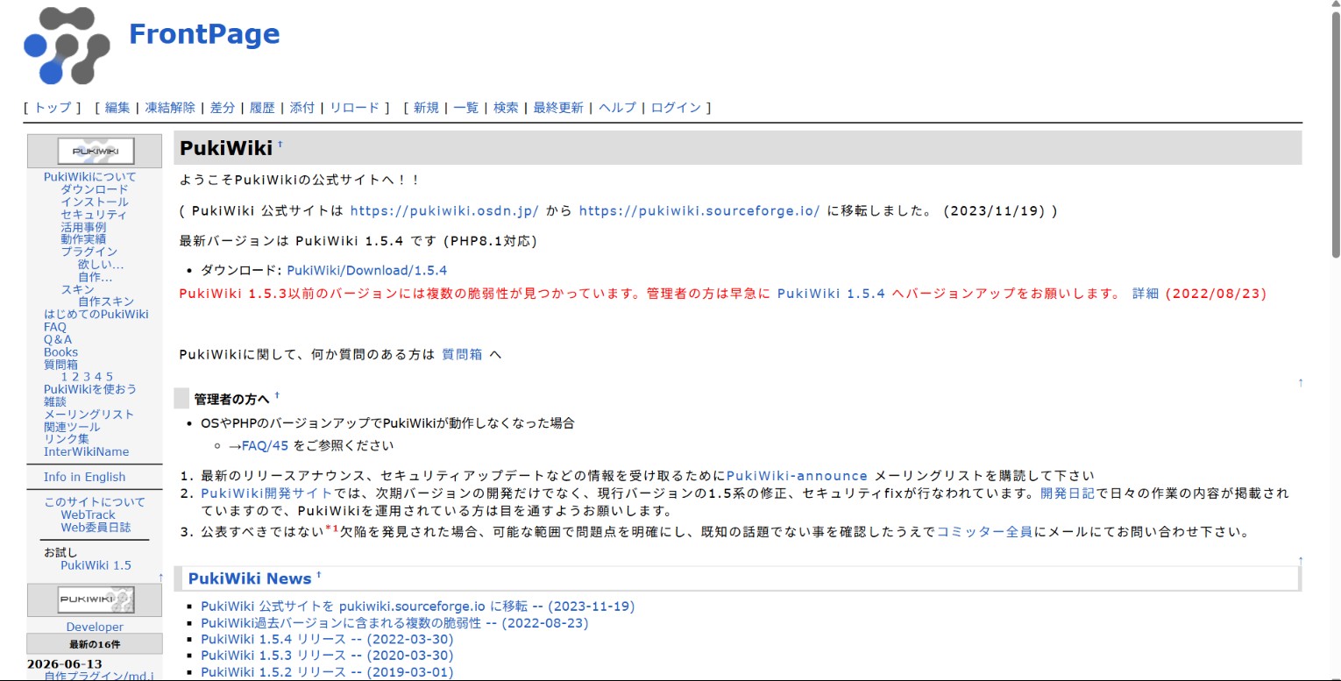Image resolution: width=1341 pixels, height=681 pixels.
Task: Select 新規 (new page) in the navigation bar
Action: point(426,108)
